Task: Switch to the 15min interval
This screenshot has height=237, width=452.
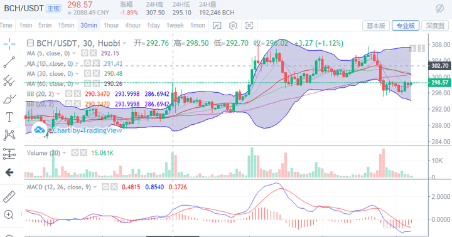Action: pyautogui.click(x=66, y=25)
